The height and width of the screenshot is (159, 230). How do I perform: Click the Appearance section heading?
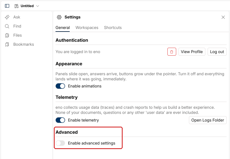point(69,64)
